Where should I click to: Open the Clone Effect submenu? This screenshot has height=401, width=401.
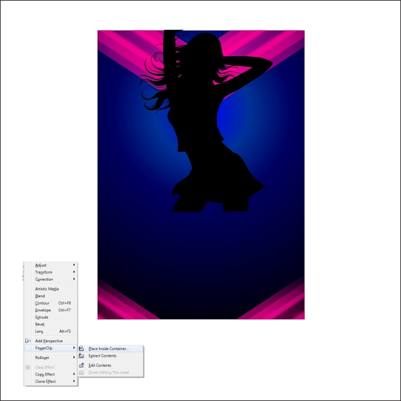(x=46, y=382)
